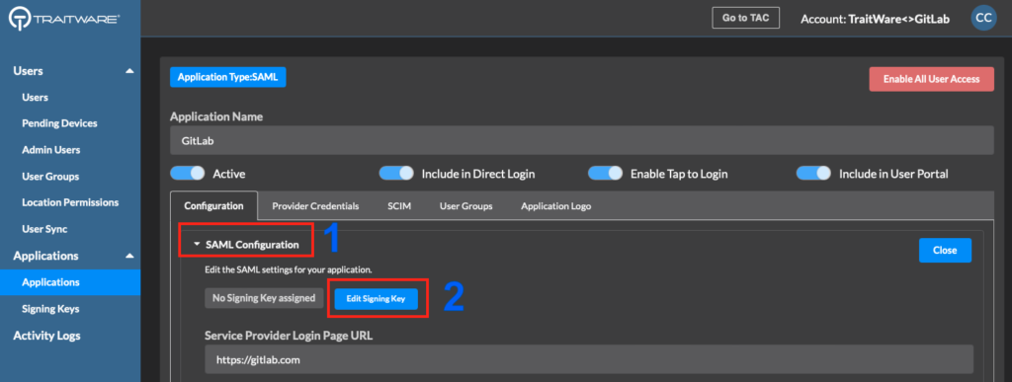Switch to the Configuration tab
Screen dimensions: 1012x382
click(213, 206)
